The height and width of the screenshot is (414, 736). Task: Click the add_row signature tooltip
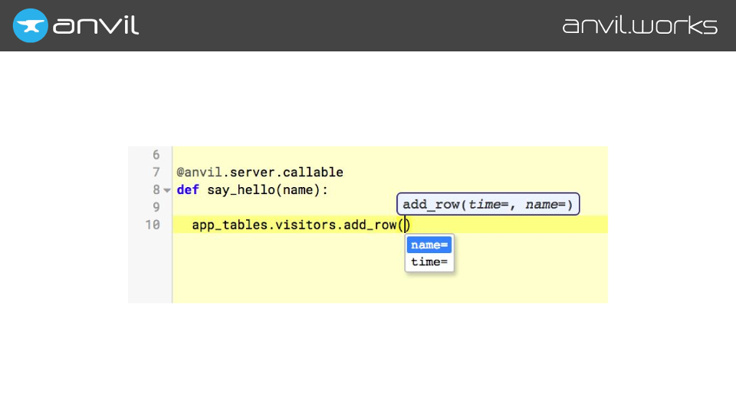[x=488, y=204]
